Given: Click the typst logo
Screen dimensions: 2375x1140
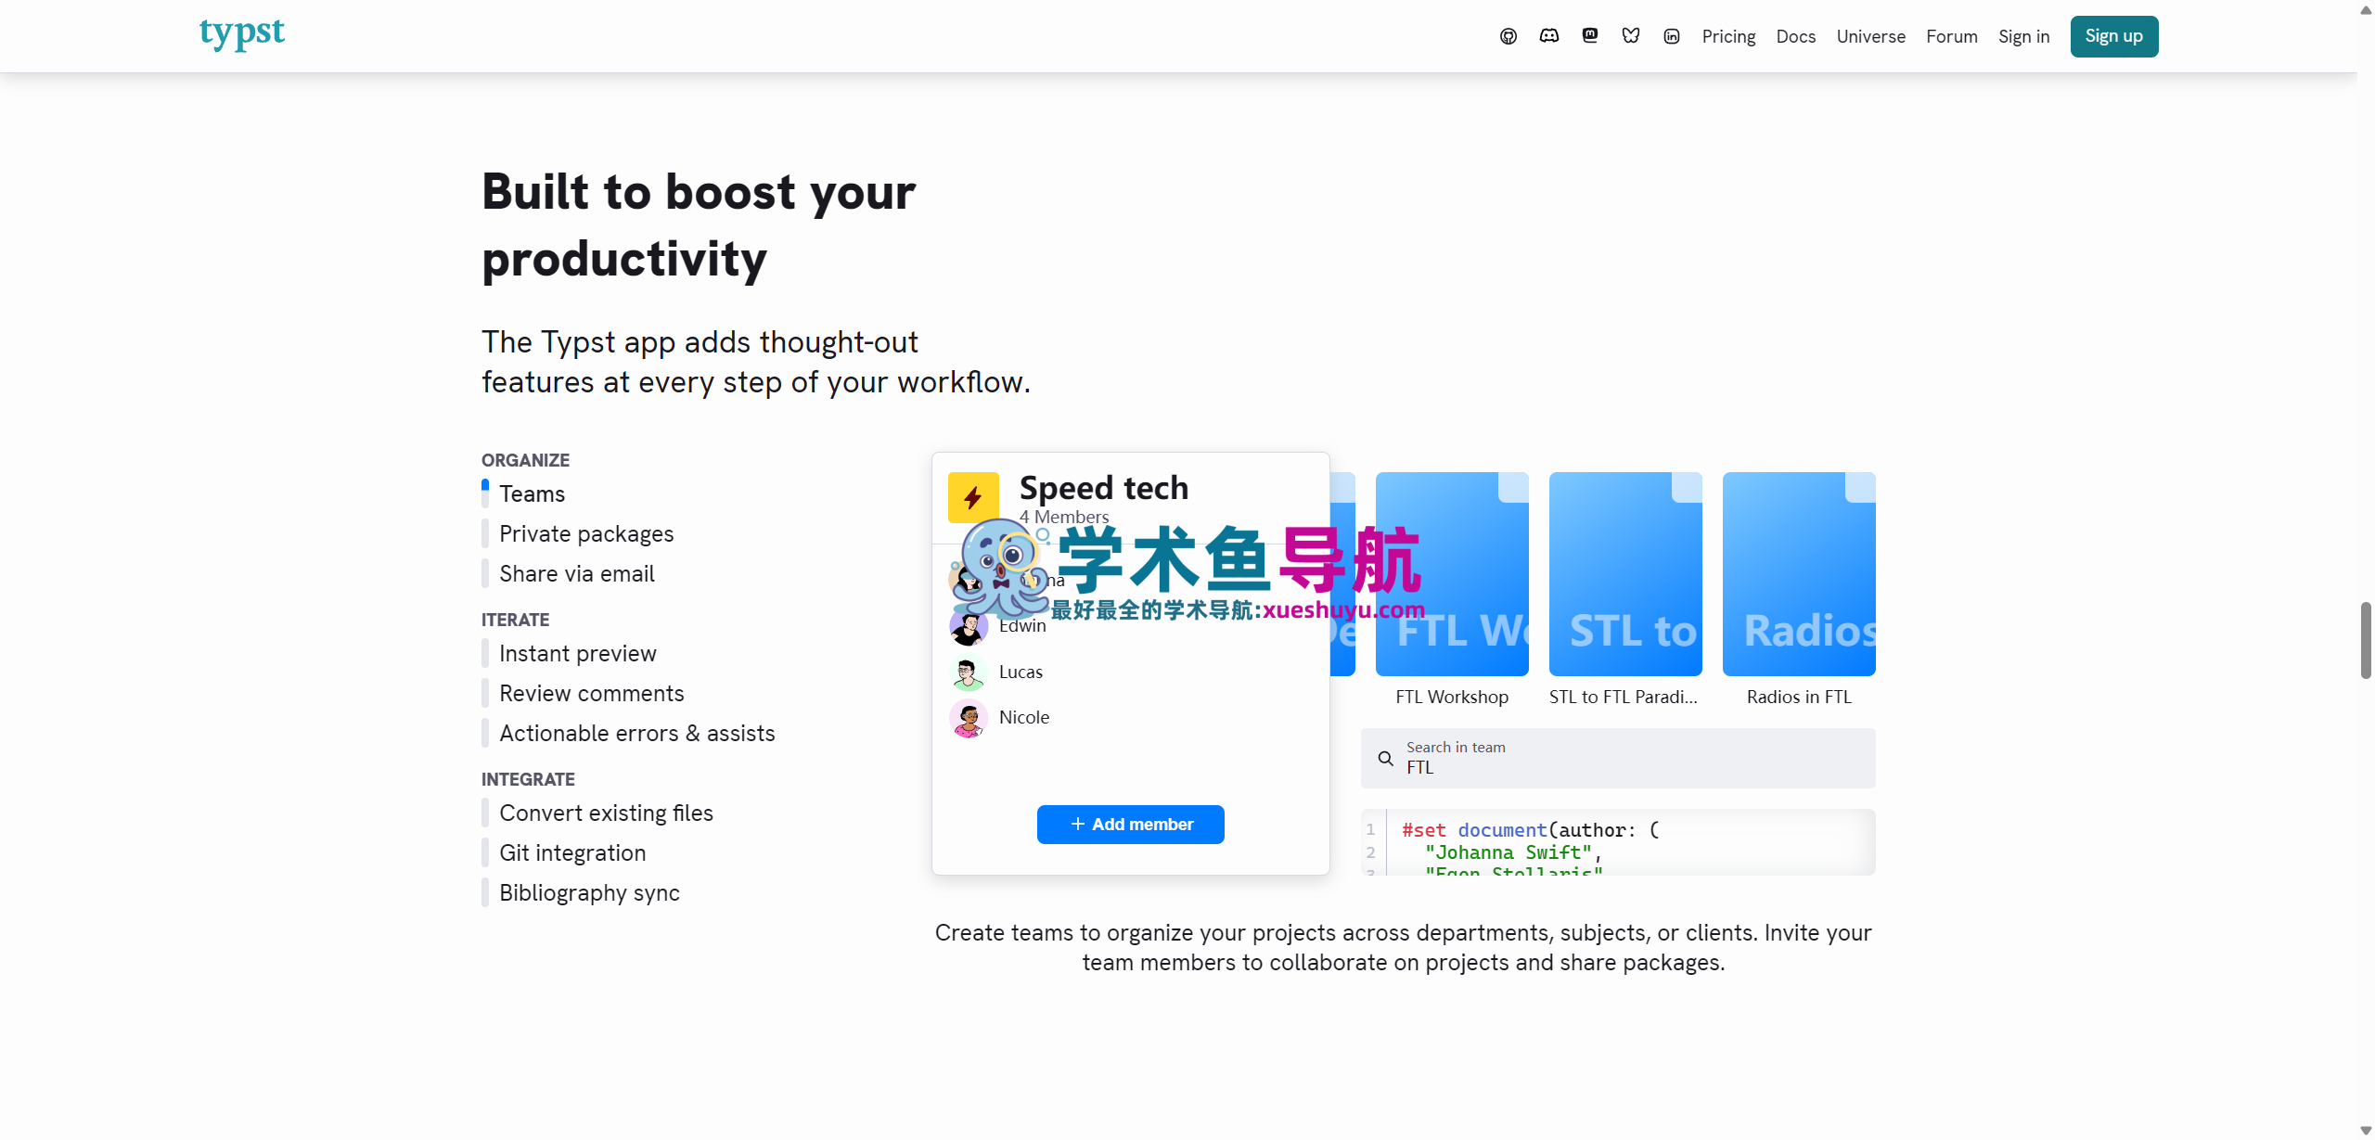Looking at the screenshot, I should coord(242,33).
